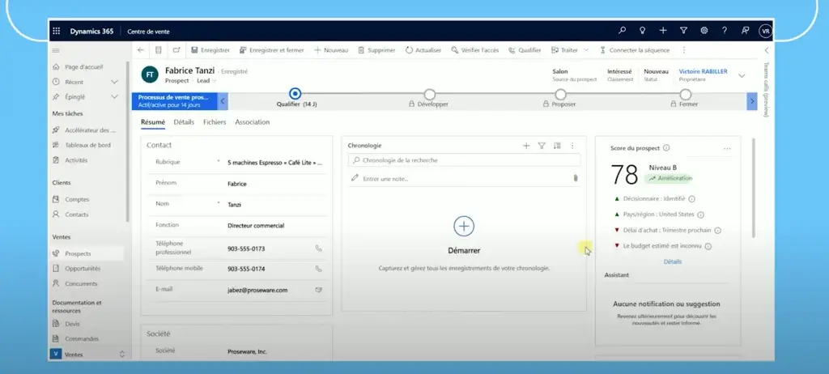Select the Fermer stage circle
The width and height of the screenshot is (829, 374).
point(685,95)
